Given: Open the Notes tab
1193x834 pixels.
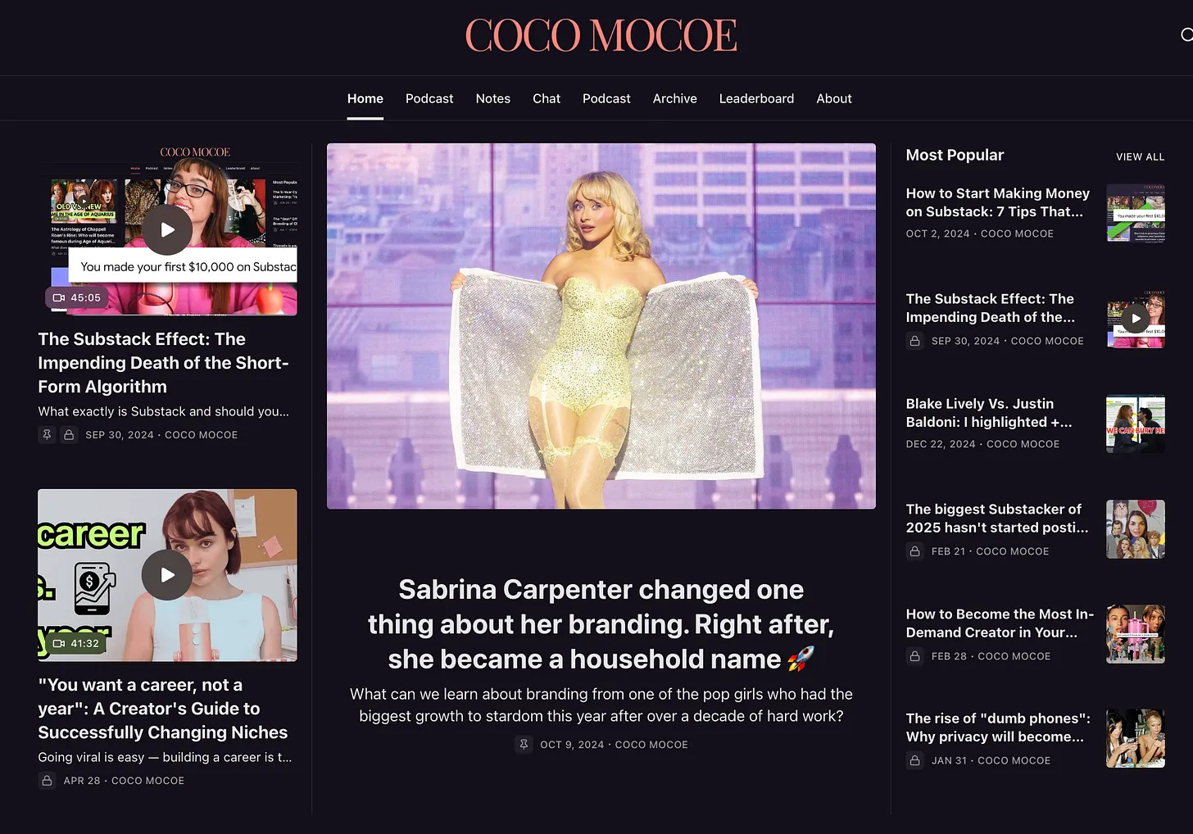Looking at the screenshot, I should click(492, 98).
